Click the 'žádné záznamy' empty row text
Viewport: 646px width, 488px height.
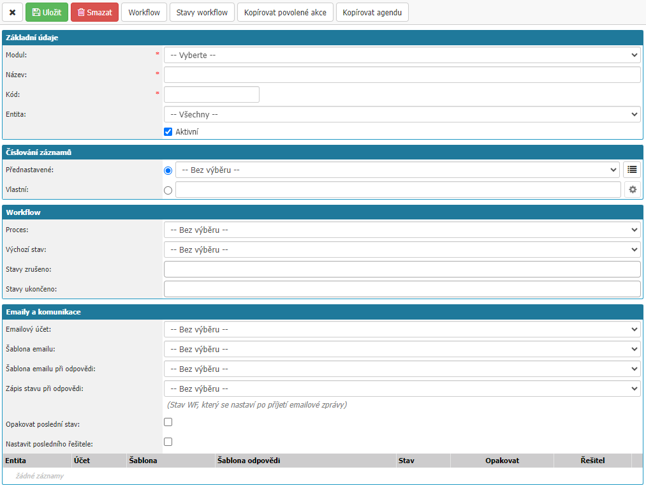pyautogui.click(x=40, y=476)
